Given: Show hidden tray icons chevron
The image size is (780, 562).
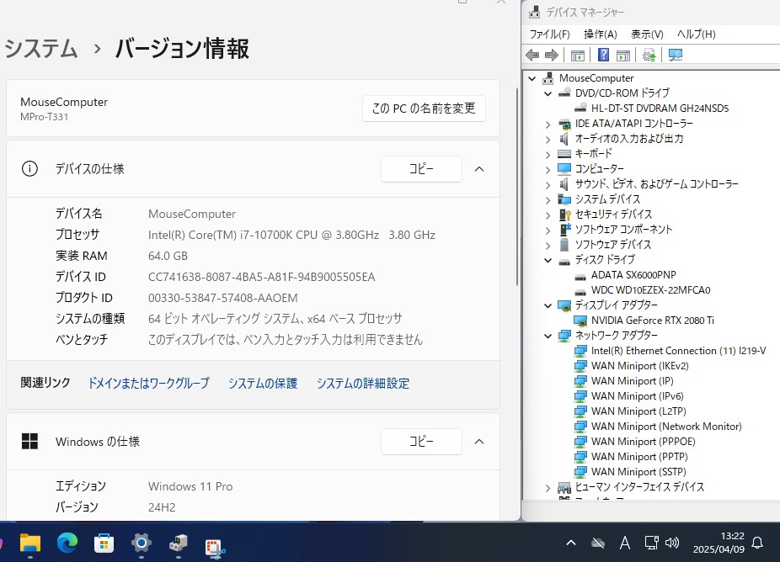Looking at the screenshot, I should (x=571, y=543).
